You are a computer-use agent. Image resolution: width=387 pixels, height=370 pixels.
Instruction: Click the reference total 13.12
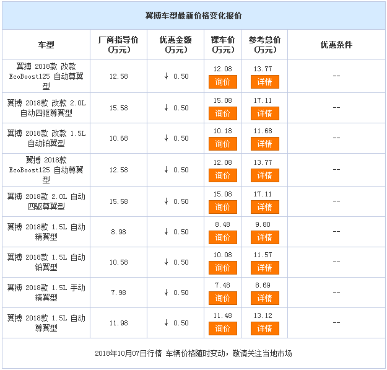(x=263, y=315)
